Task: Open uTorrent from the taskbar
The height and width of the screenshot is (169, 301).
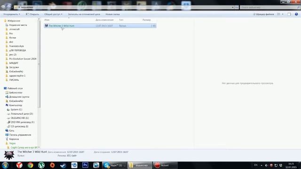Action: click(41, 165)
